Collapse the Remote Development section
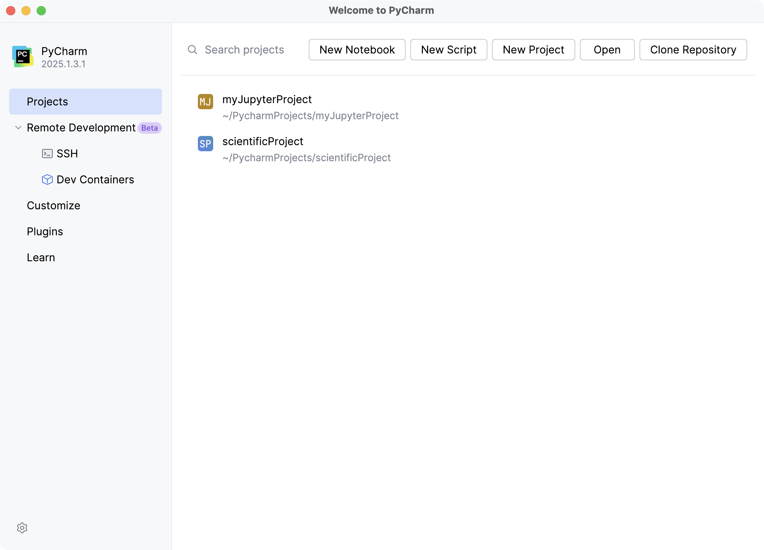Viewport: 764px width, 550px height. (x=18, y=128)
